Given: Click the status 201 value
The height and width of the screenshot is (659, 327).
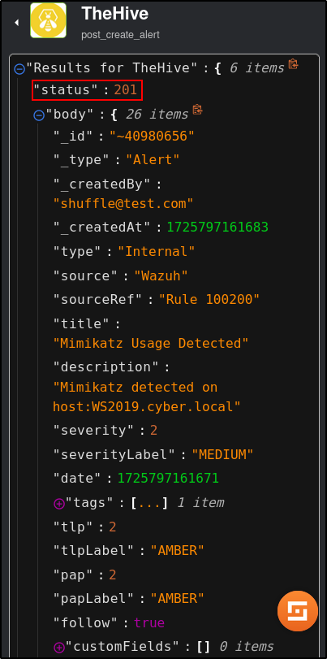Looking at the screenshot, I should 126,90.
